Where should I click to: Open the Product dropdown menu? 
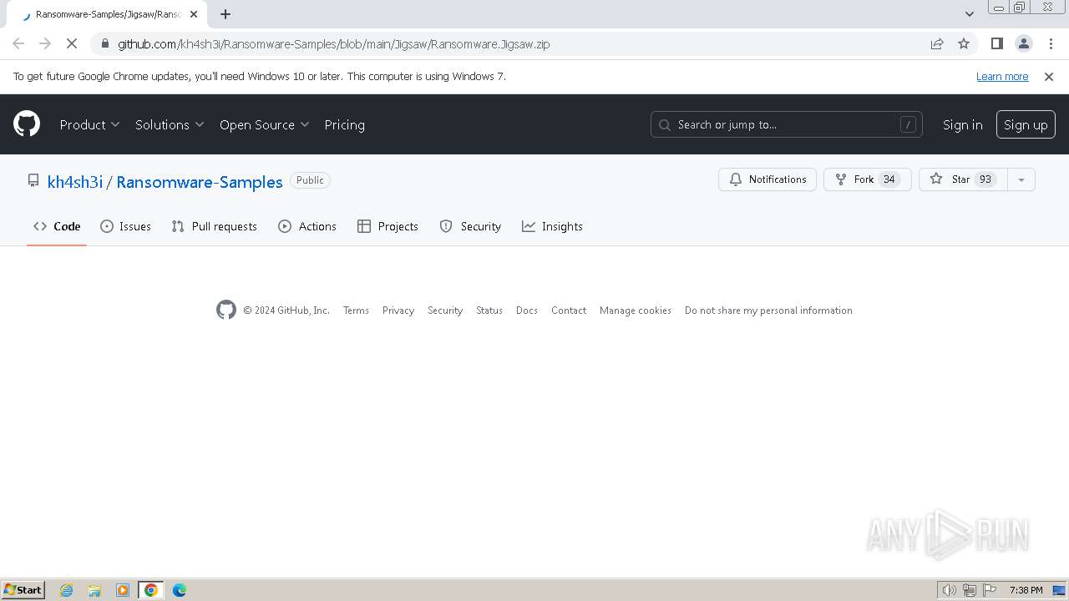[x=90, y=124]
